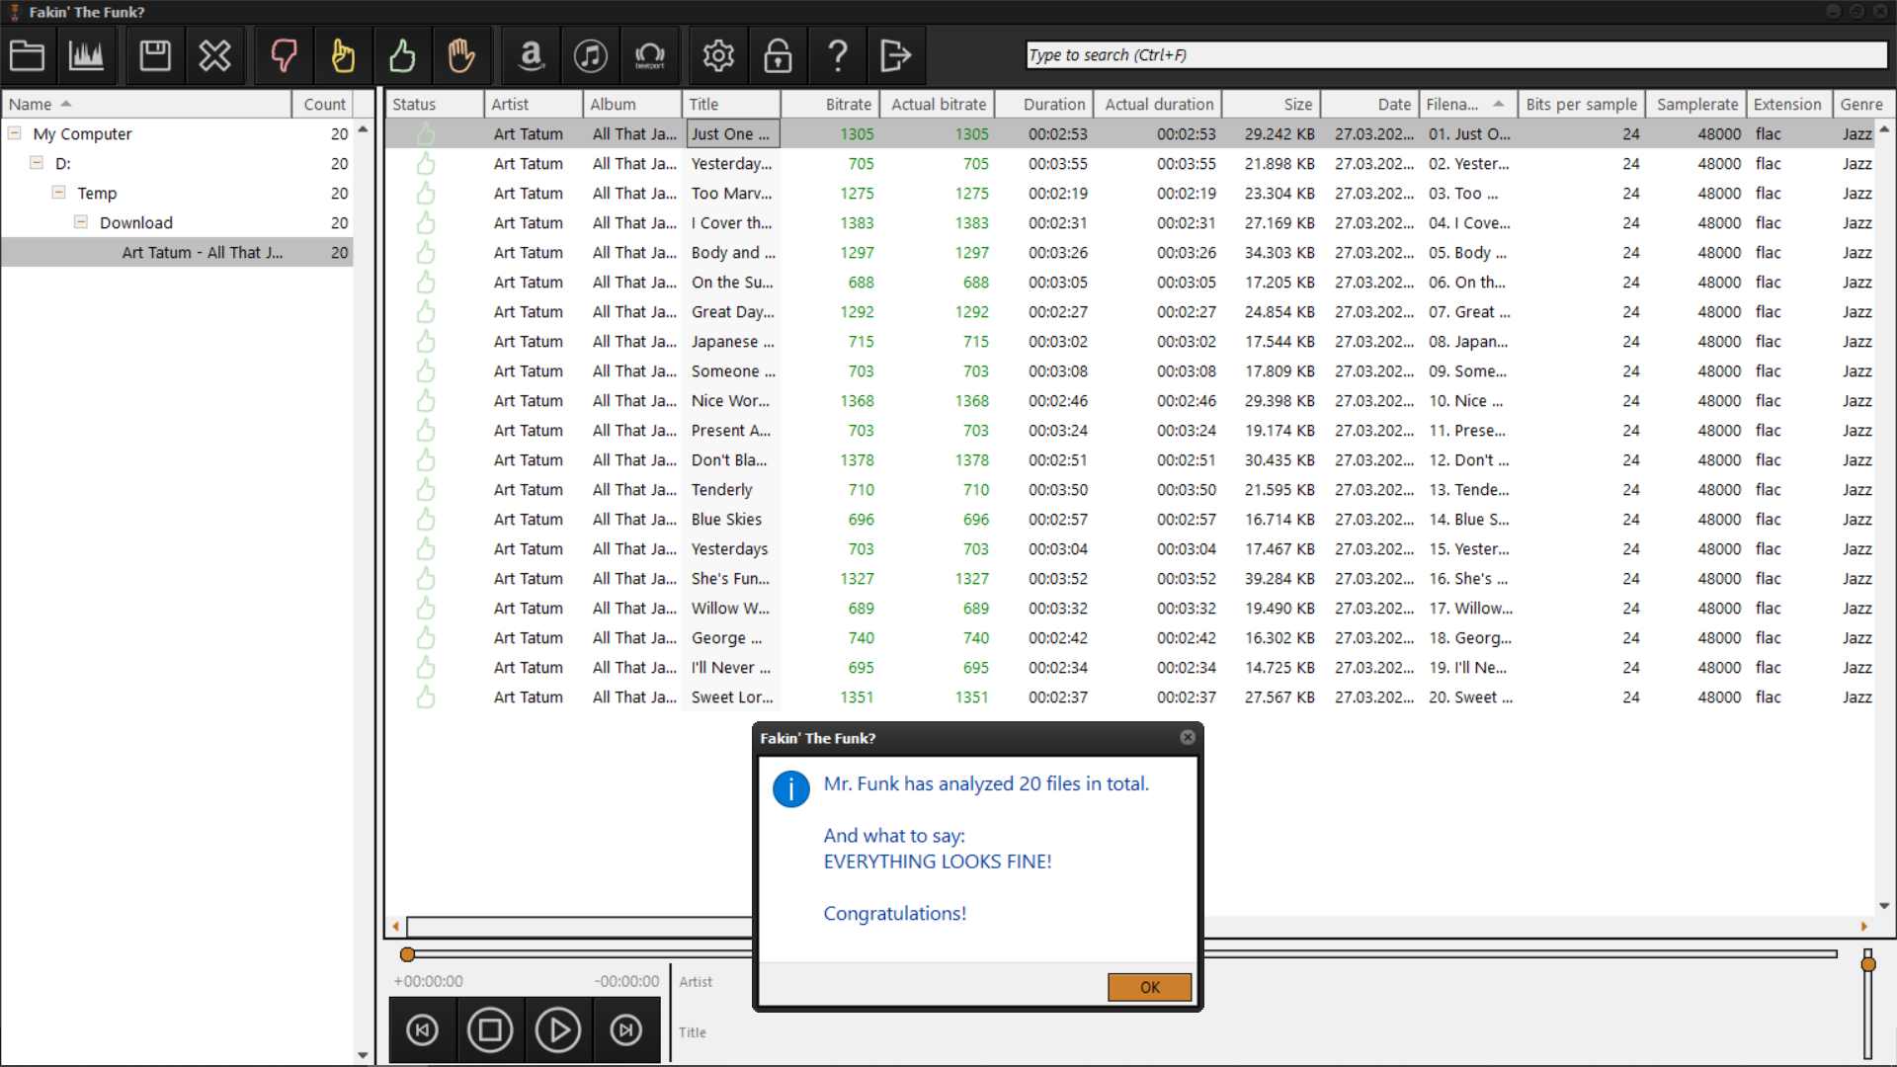The image size is (1897, 1067).
Task: Open the Amazon search icon
Action: 531,55
